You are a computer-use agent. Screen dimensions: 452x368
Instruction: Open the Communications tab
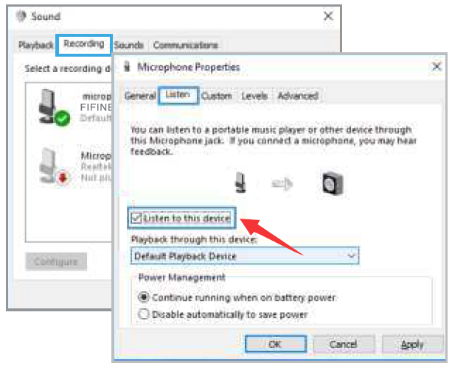(x=185, y=45)
